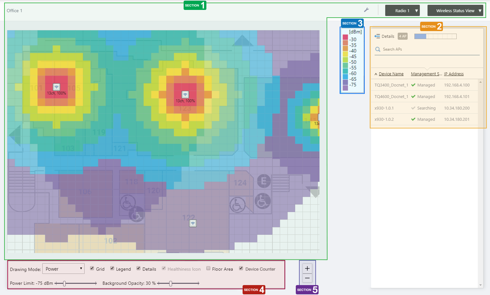Image resolution: width=490 pixels, height=295 pixels.
Task: Click the wrench settings icon
Action: 366,10
